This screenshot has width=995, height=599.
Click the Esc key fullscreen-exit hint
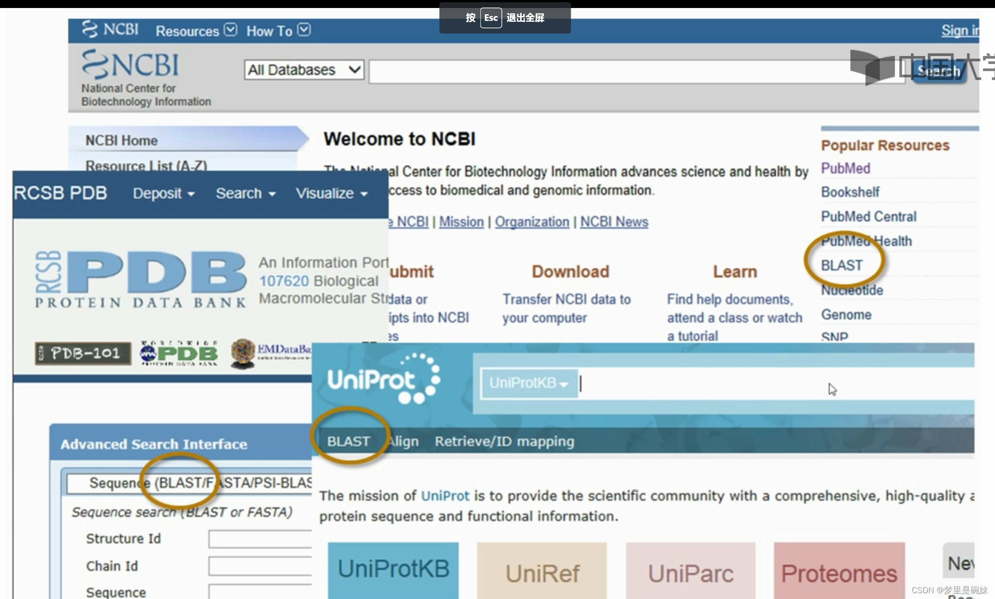491,18
